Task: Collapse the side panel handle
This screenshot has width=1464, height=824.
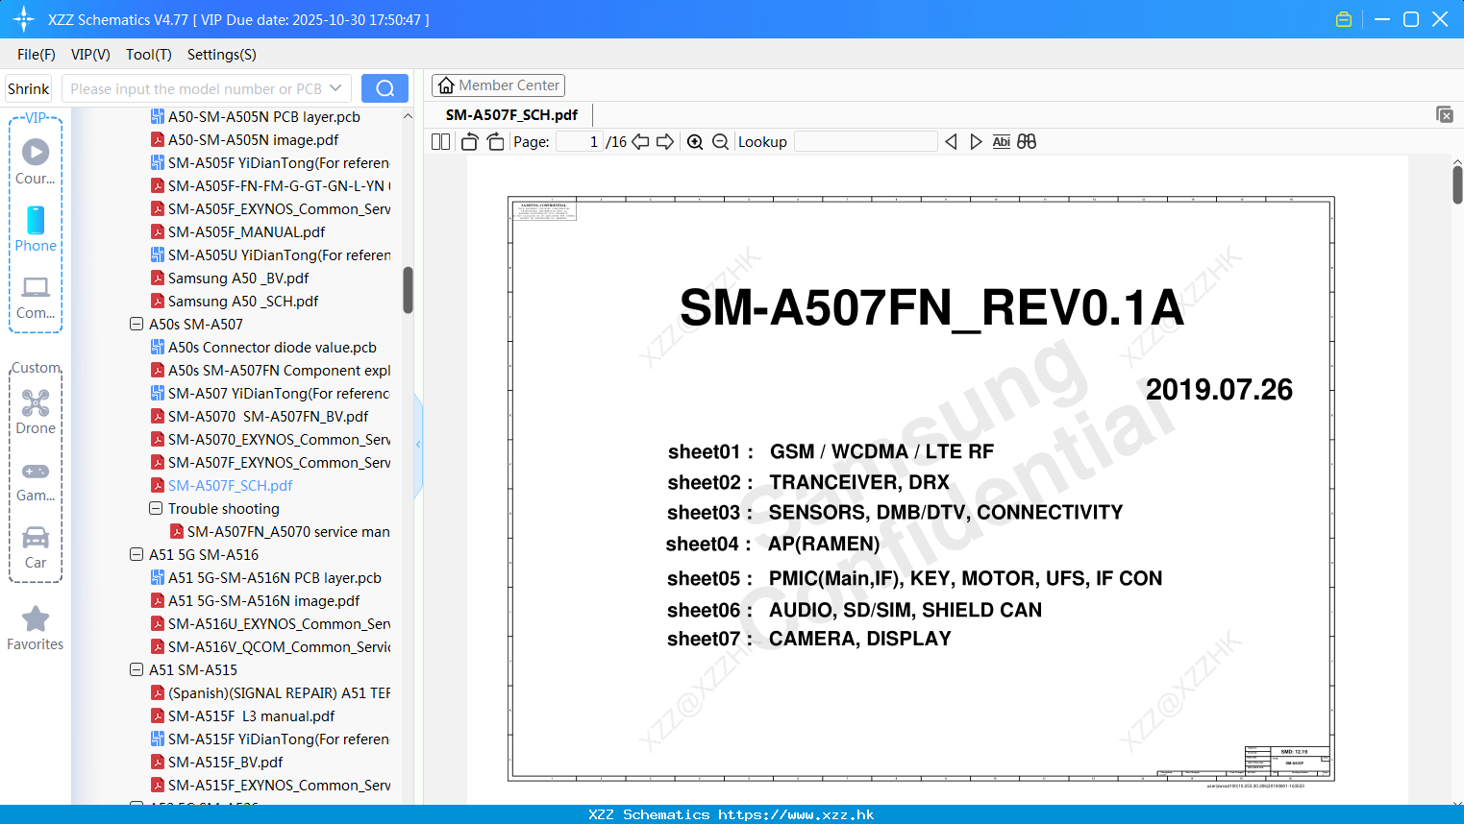Action: point(418,445)
